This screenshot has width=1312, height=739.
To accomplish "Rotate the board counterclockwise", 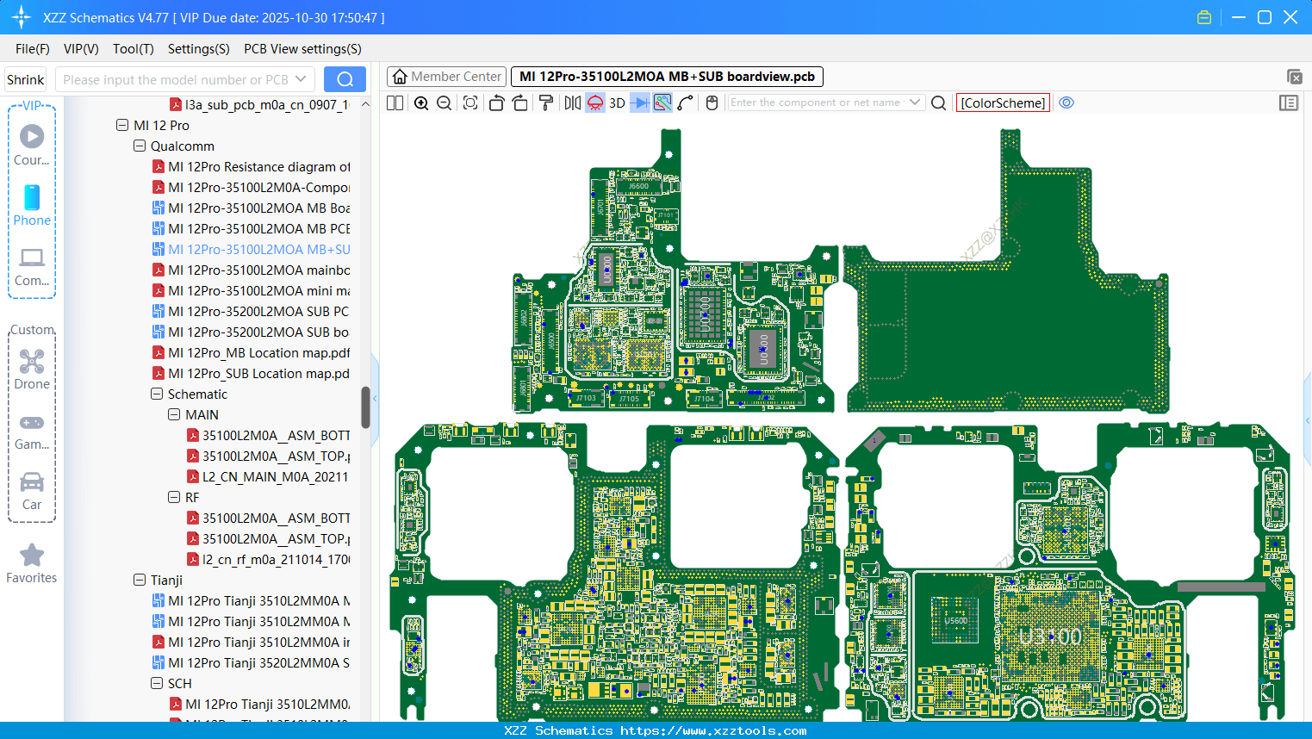I will (x=496, y=102).
